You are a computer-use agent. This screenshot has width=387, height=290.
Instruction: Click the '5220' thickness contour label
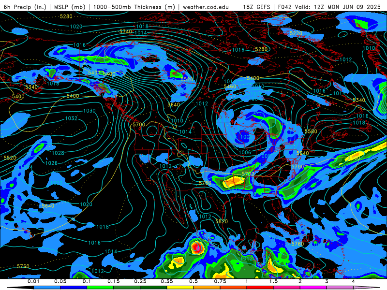point(296,33)
